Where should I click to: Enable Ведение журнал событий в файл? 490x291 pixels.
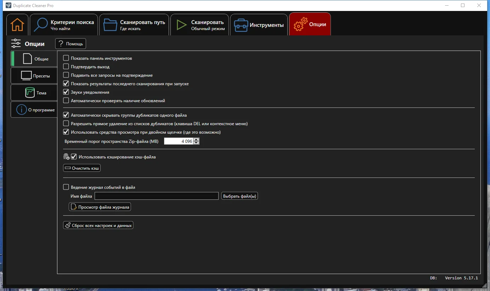click(x=66, y=187)
